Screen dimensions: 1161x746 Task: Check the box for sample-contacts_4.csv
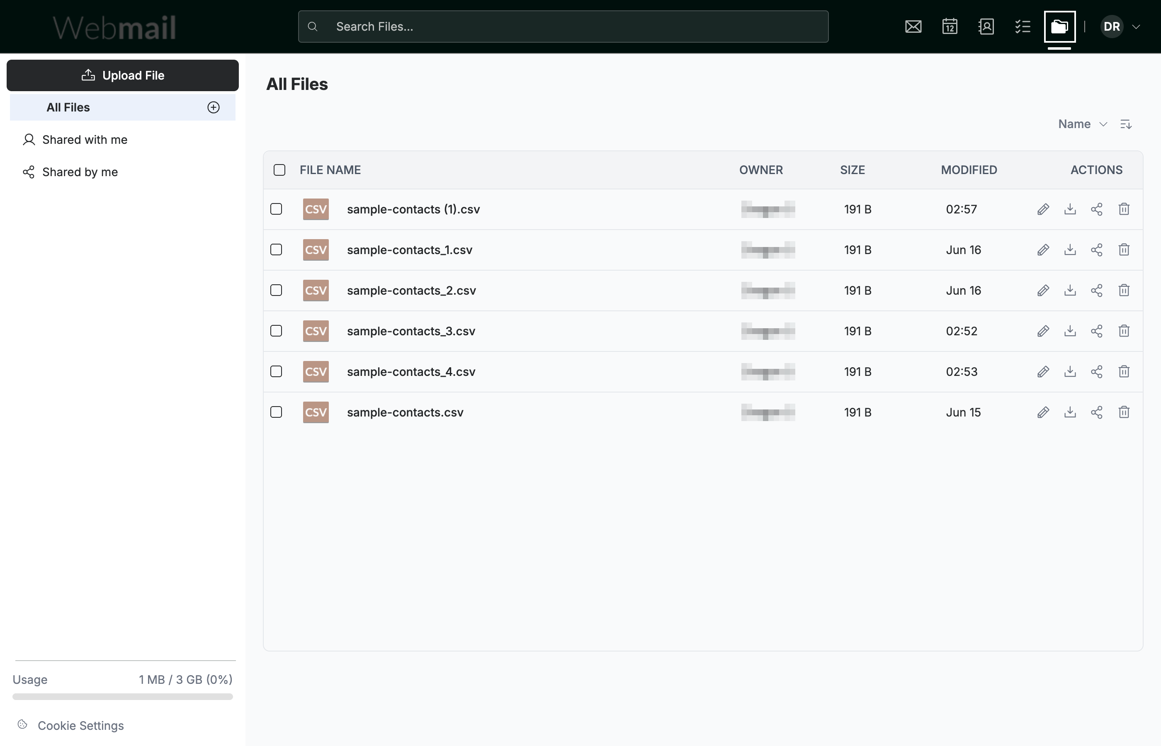pyautogui.click(x=276, y=372)
